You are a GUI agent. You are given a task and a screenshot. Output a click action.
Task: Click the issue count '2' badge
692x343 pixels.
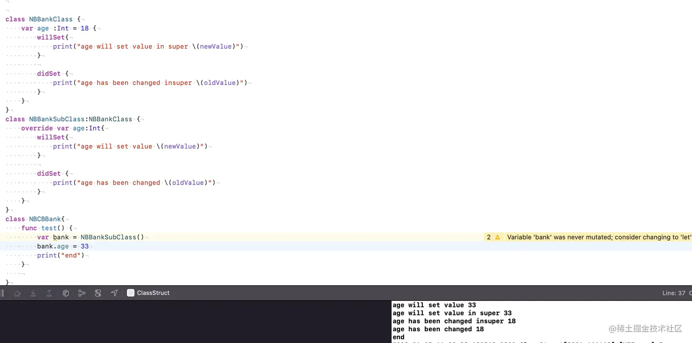pyautogui.click(x=489, y=237)
